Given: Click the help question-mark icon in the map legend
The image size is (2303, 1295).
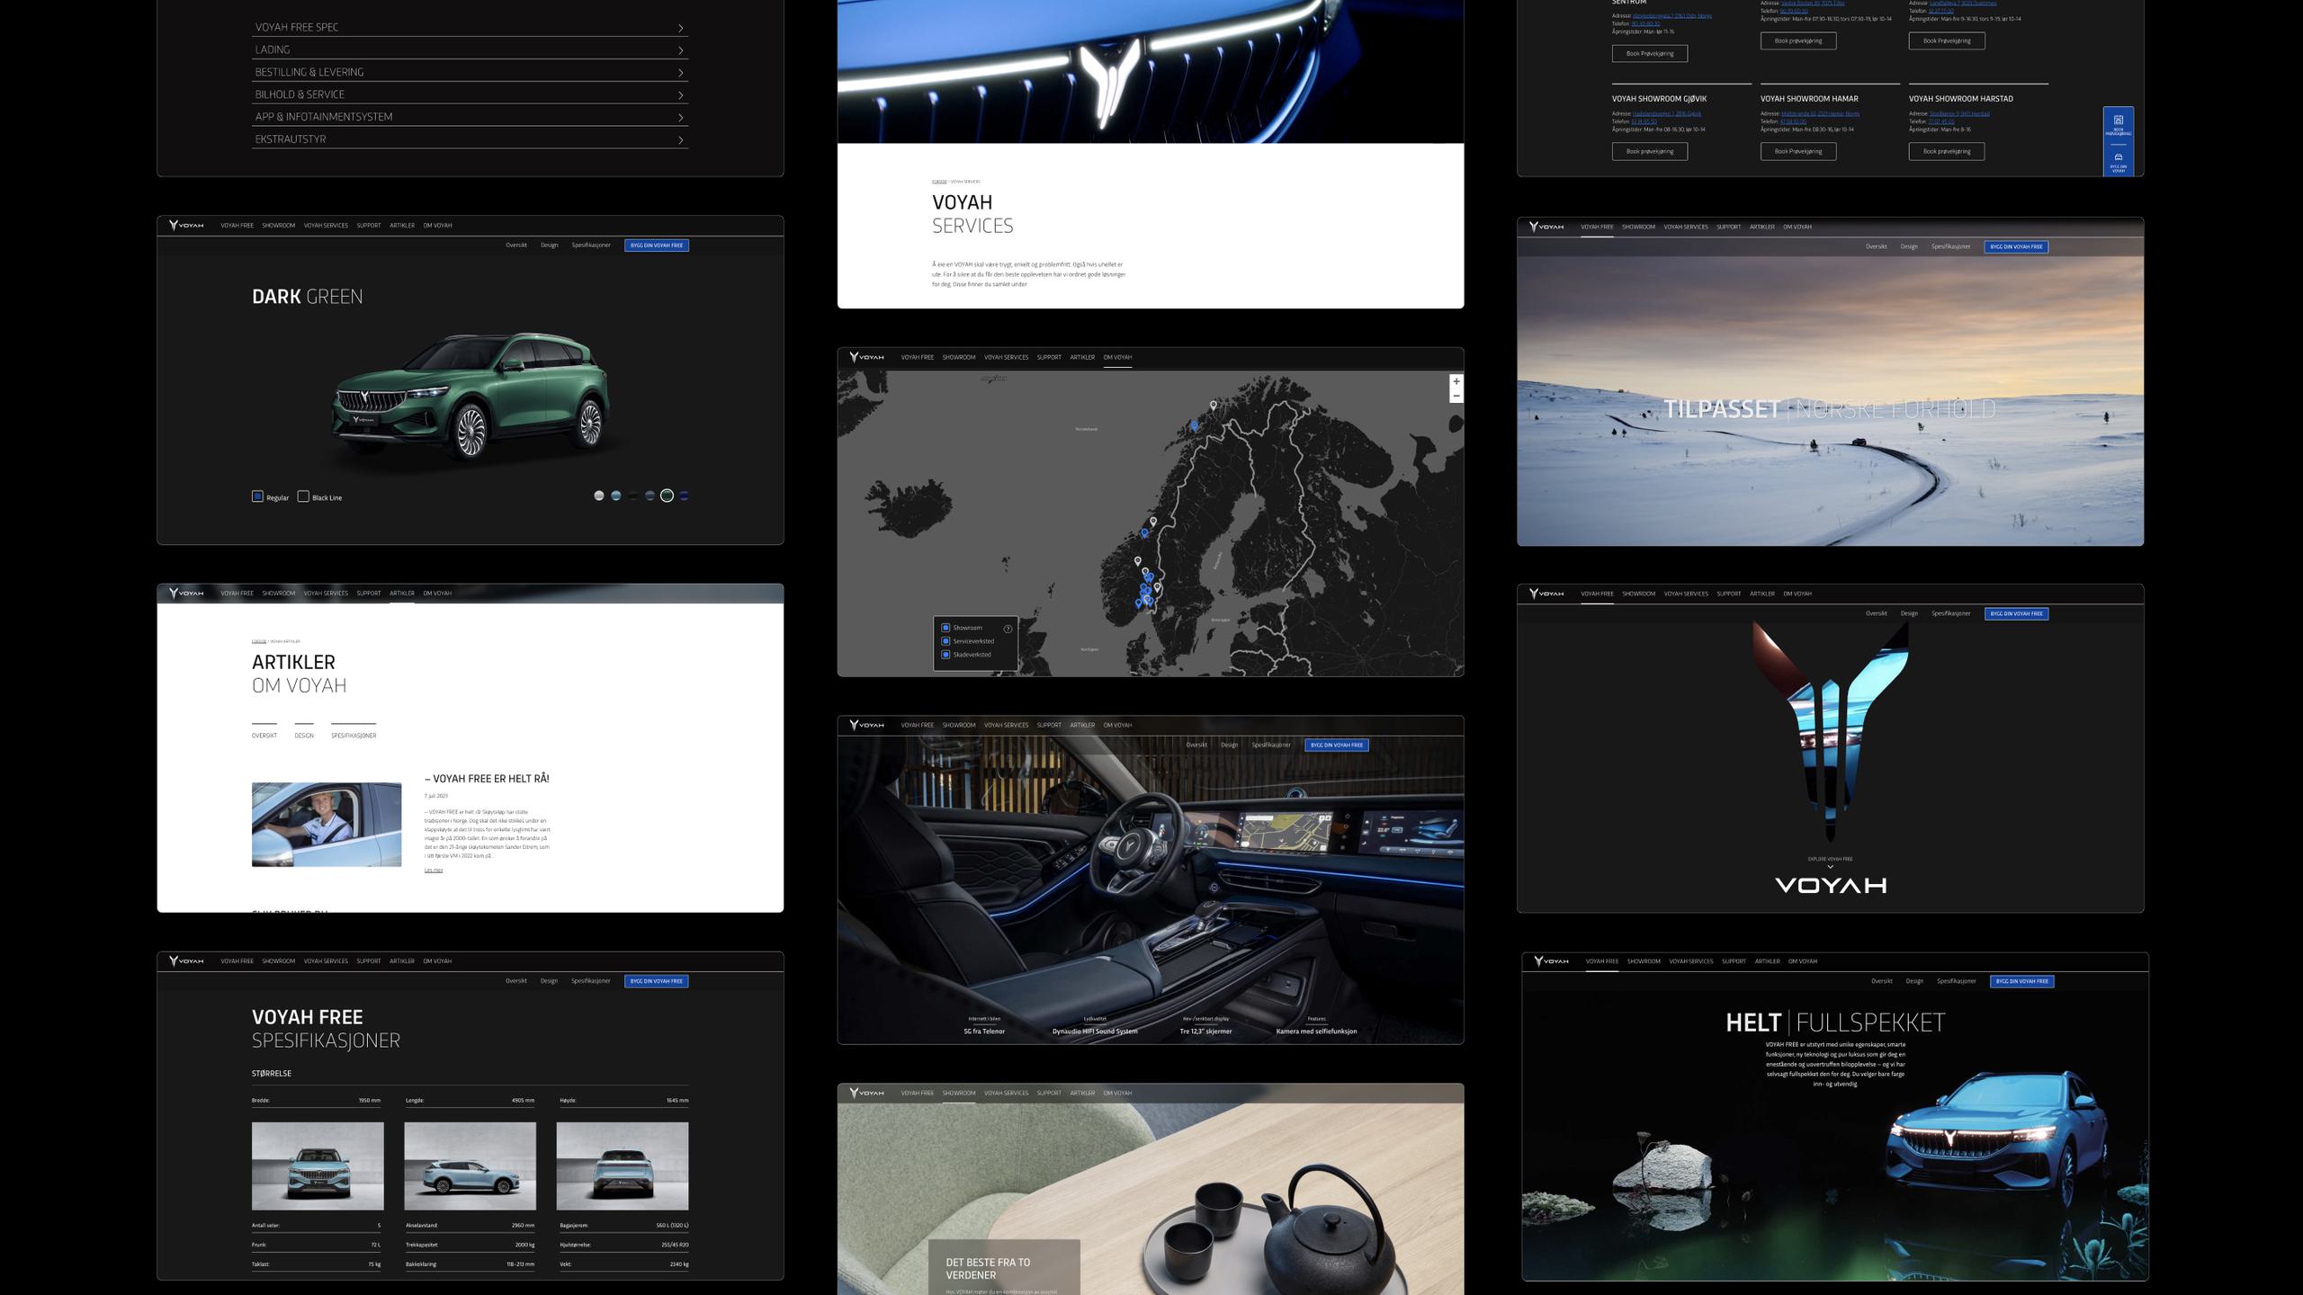Looking at the screenshot, I should pyautogui.click(x=1008, y=629).
